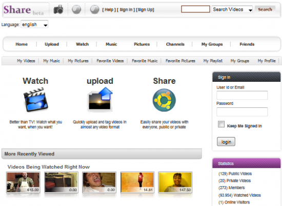Click the Search button
The height and width of the screenshot is (206, 282).
(265, 10)
